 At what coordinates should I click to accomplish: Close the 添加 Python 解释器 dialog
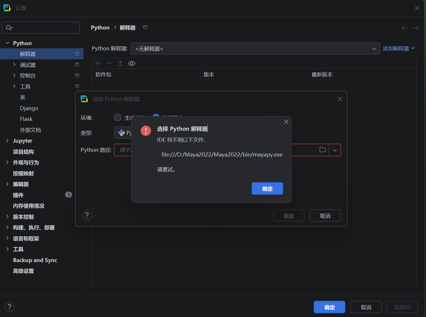pos(340,99)
